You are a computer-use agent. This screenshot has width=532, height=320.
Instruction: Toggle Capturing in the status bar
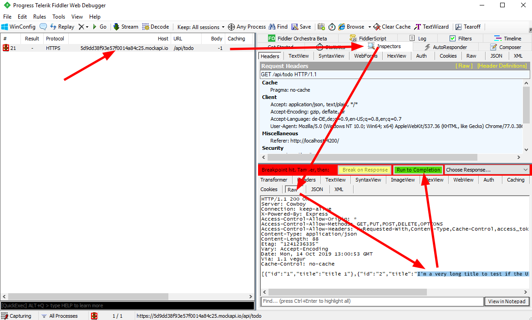pyautogui.click(x=16, y=316)
